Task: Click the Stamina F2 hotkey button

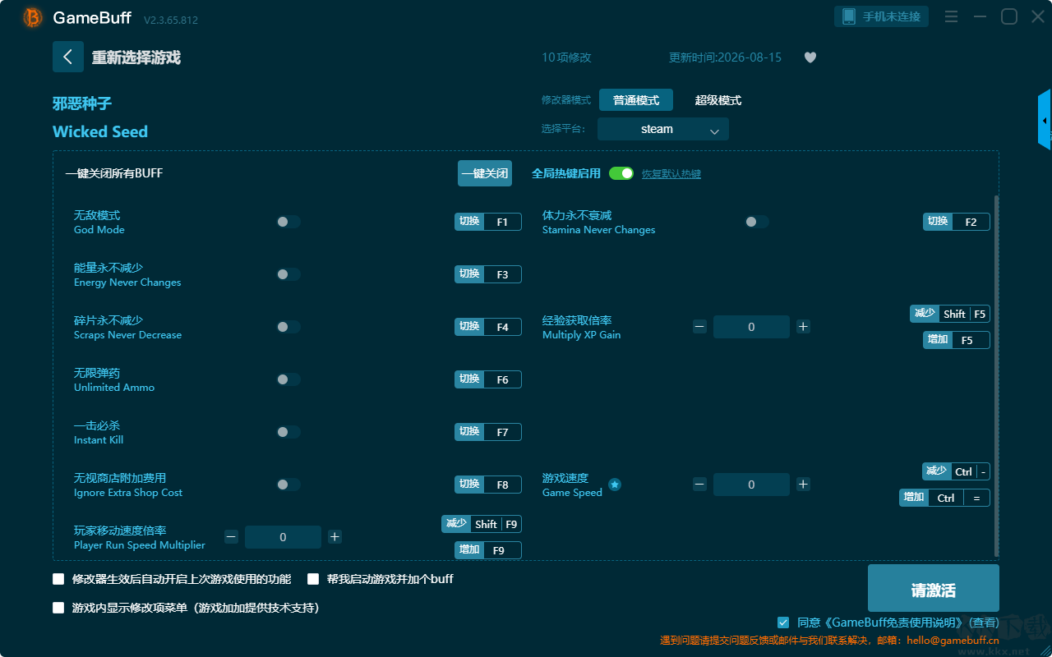Action: pos(957,222)
